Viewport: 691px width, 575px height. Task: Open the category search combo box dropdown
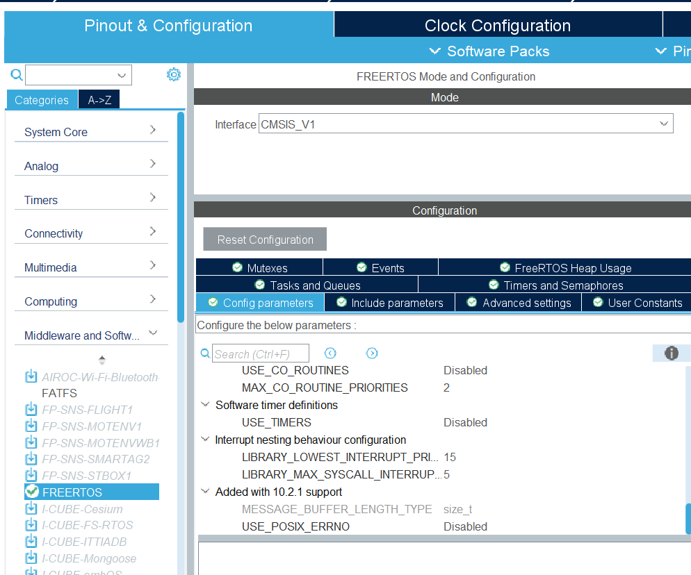(x=122, y=75)
